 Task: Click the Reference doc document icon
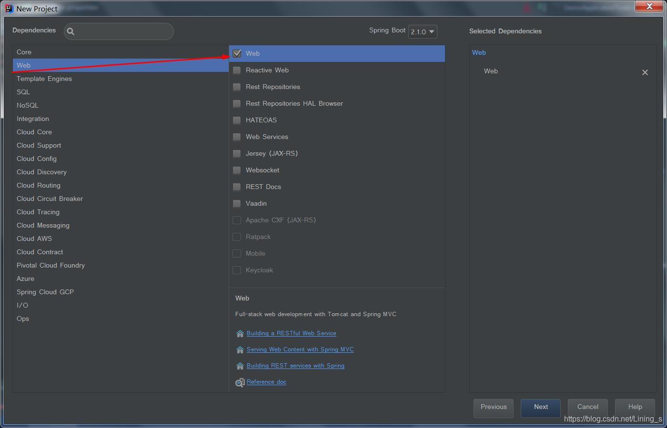point(240,382)
